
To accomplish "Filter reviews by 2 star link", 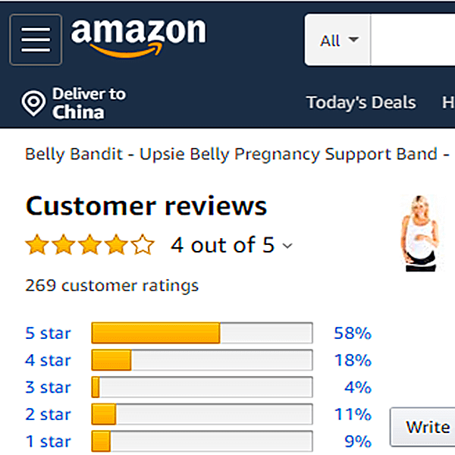I will pos(48,415).
